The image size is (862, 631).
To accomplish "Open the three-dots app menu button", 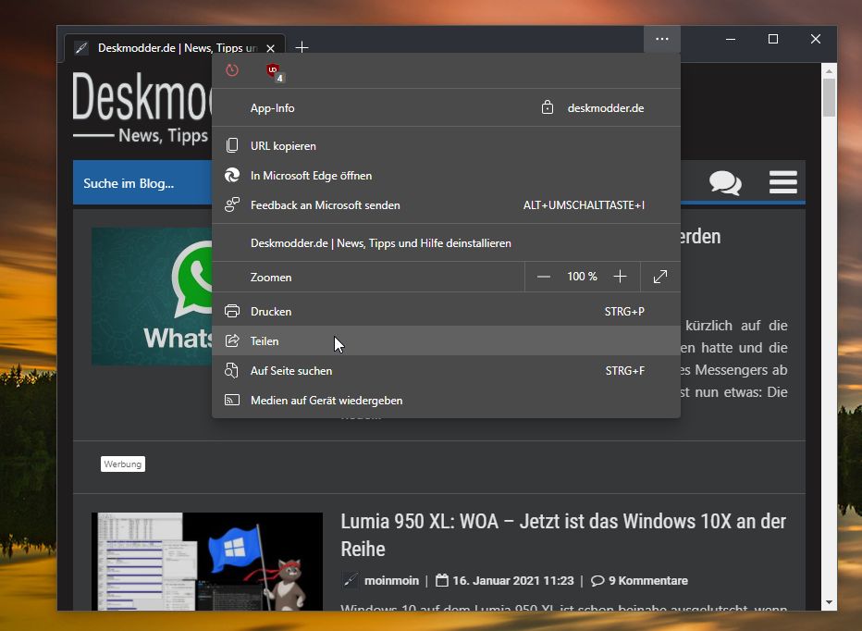I will pyautogui.click(x=662, y=39).
